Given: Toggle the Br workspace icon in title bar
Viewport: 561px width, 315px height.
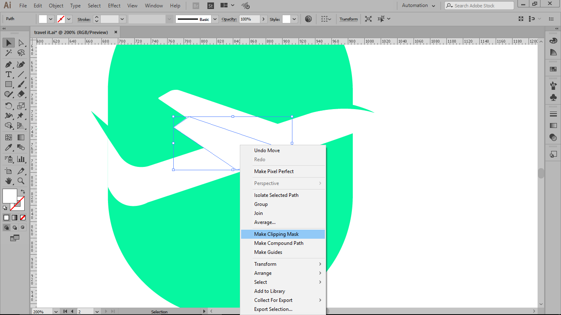Looking at the screenshot, I should point(195,5).
